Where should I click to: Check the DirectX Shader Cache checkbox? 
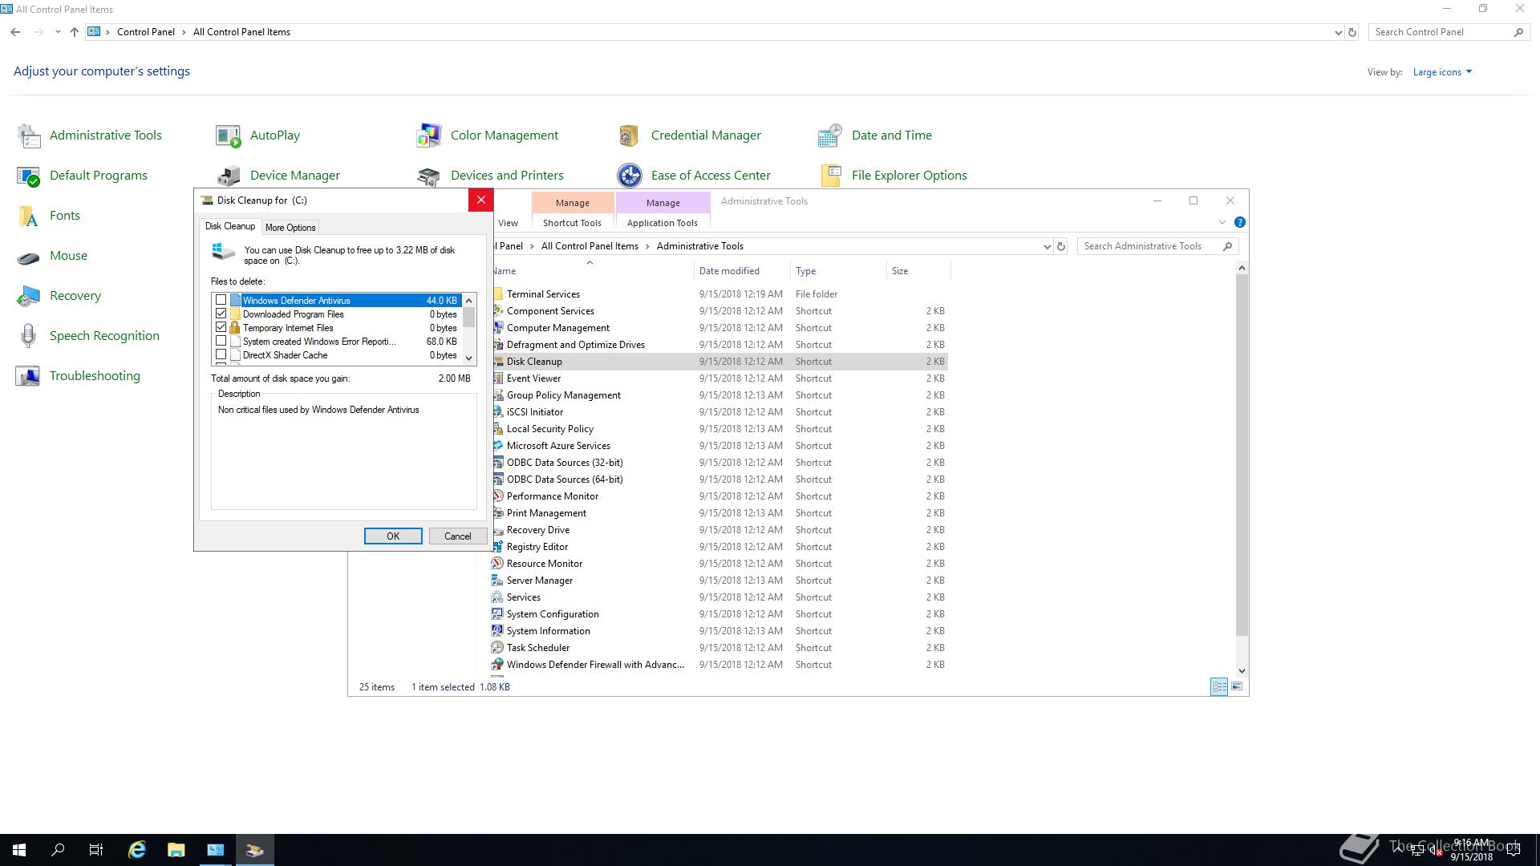(221, 355)
